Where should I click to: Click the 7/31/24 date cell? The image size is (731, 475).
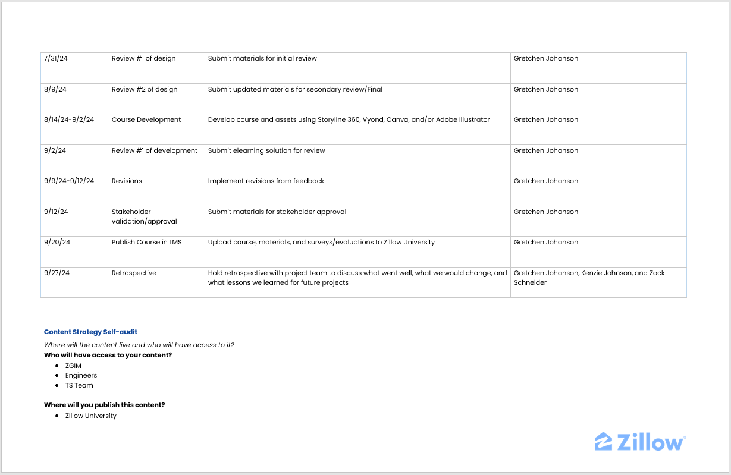55,59
